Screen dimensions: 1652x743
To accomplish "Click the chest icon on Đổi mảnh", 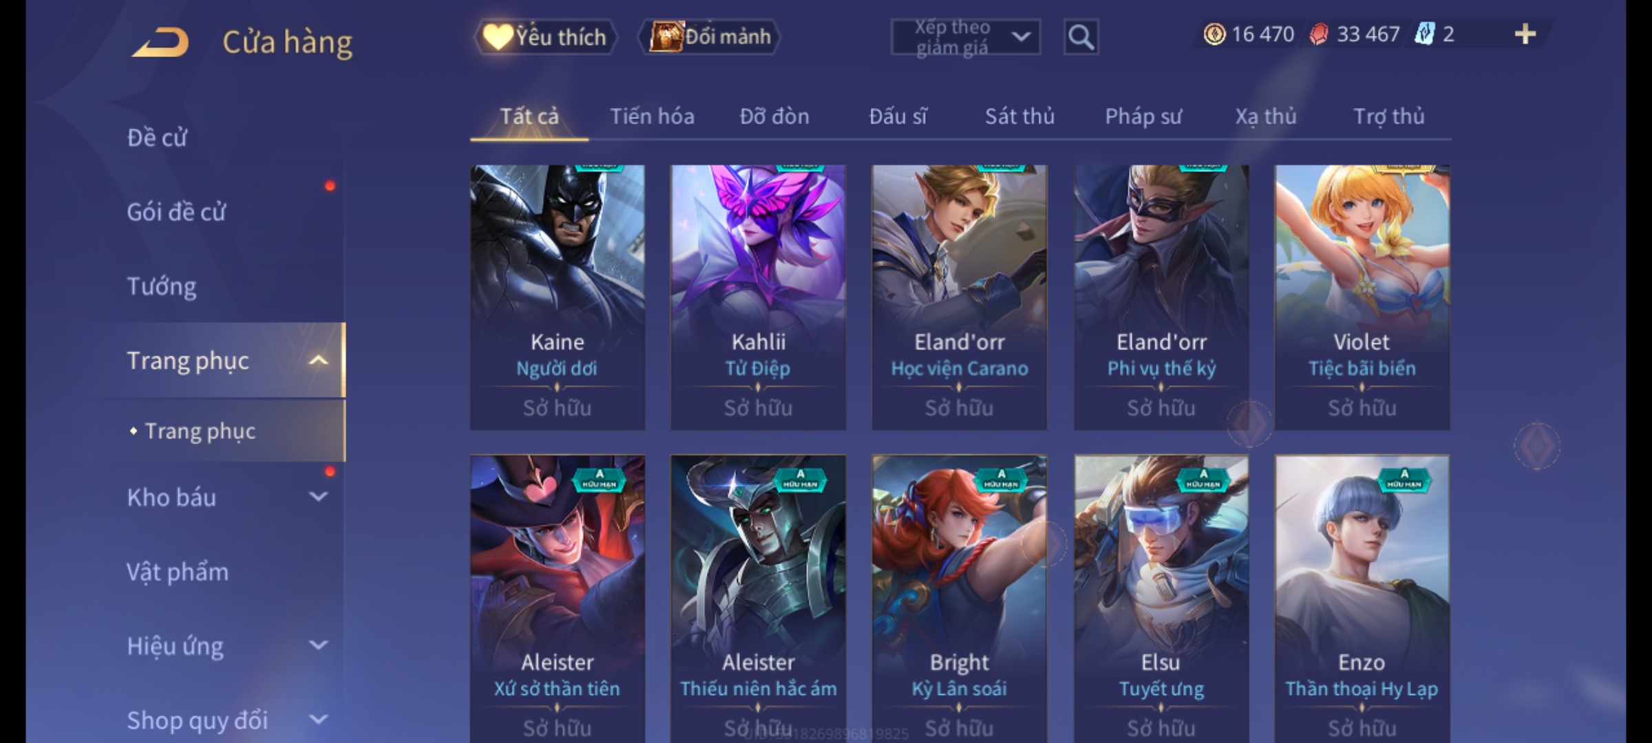I will point(666,36).
